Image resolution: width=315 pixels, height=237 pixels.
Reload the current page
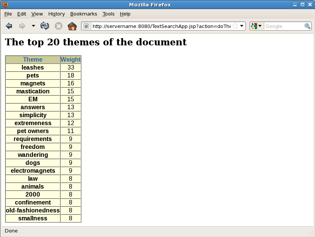click(x=45, y=26)
